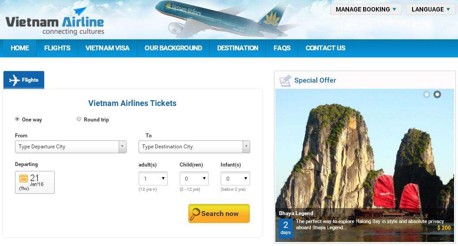This screenshot has height=246, width=458.
Task: Click the airplane icon on Flights tab
Action: [x=15, y=80]
